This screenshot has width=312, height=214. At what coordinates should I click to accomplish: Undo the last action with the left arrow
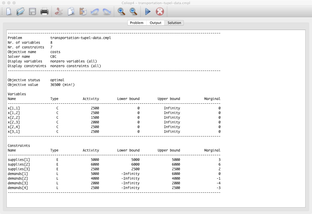click(95, 12)
